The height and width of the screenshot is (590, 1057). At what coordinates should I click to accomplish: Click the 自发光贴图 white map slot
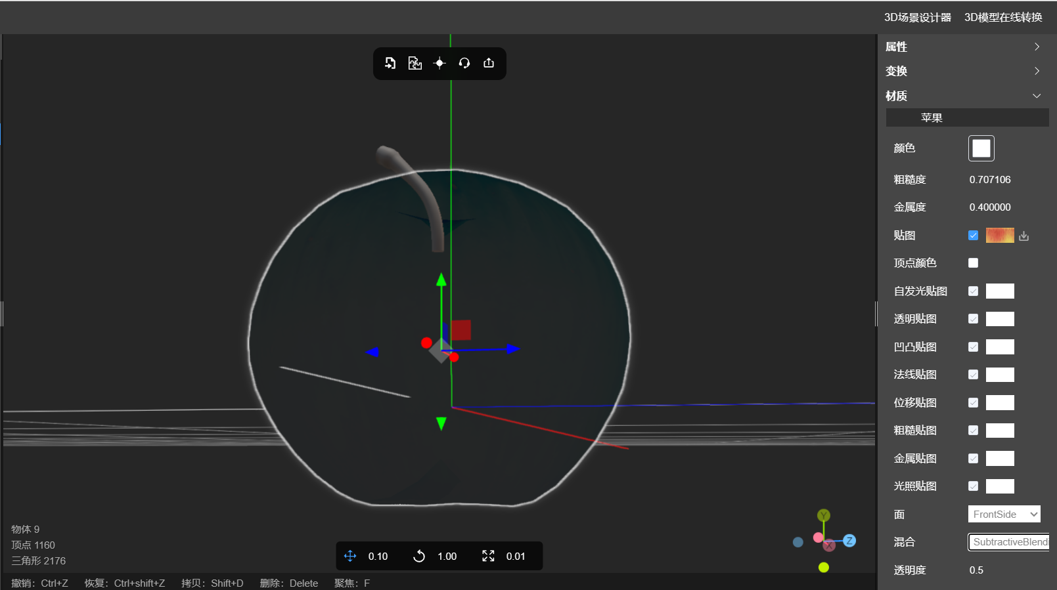(x=1000, y=291)
